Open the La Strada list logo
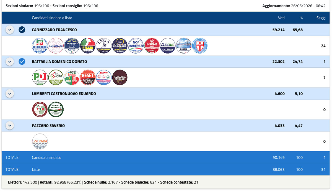The height and width of the screenshot is (196, 332). pos(40,141)
